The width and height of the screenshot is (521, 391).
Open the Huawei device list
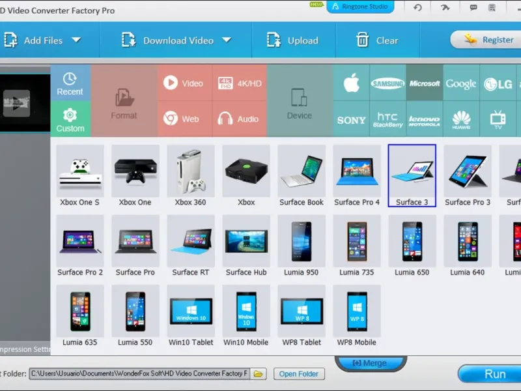pyautogui.click(x=461, y=119)
